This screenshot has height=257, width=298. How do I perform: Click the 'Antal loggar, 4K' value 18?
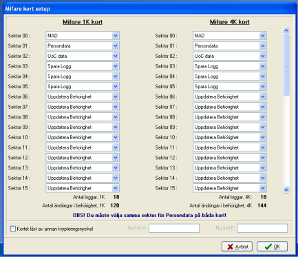[x=264, y=197]
